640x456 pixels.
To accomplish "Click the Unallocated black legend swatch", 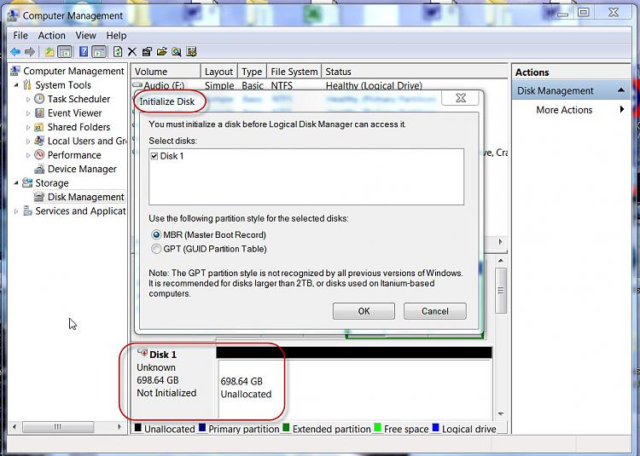I will point(138,428).
